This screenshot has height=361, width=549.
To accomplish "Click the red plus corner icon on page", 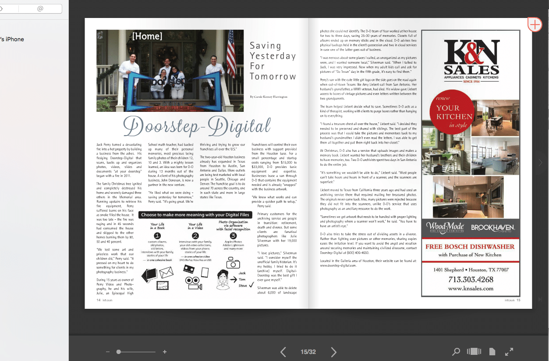I will tap(535, 24).
